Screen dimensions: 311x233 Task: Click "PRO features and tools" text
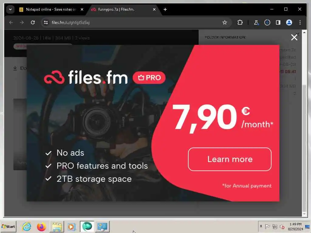click(102, 166)
